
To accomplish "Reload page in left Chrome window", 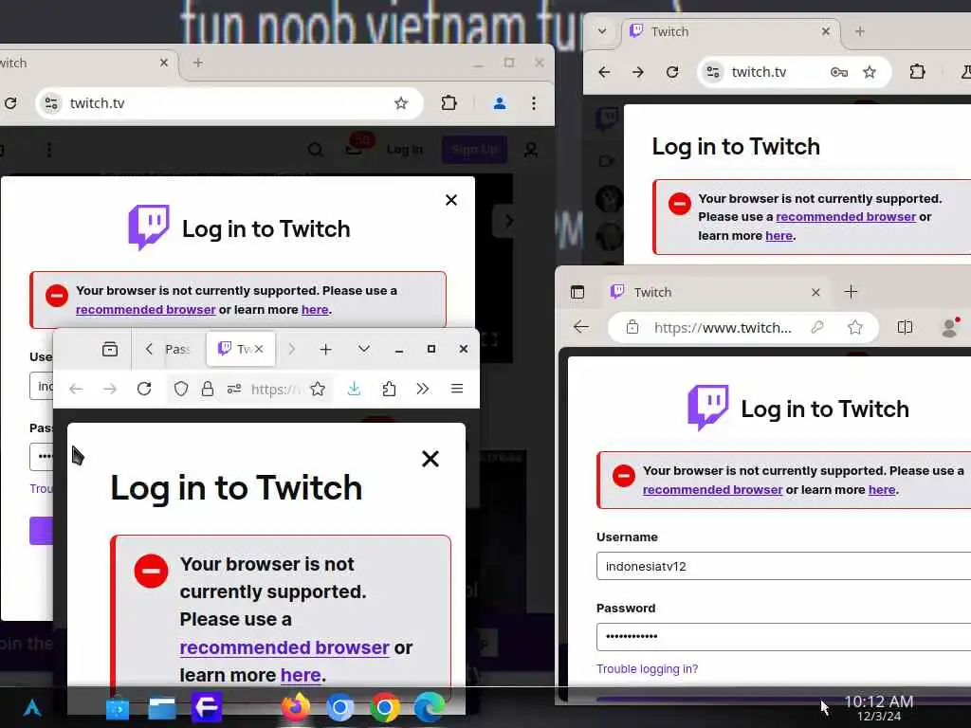I will 9,103.
